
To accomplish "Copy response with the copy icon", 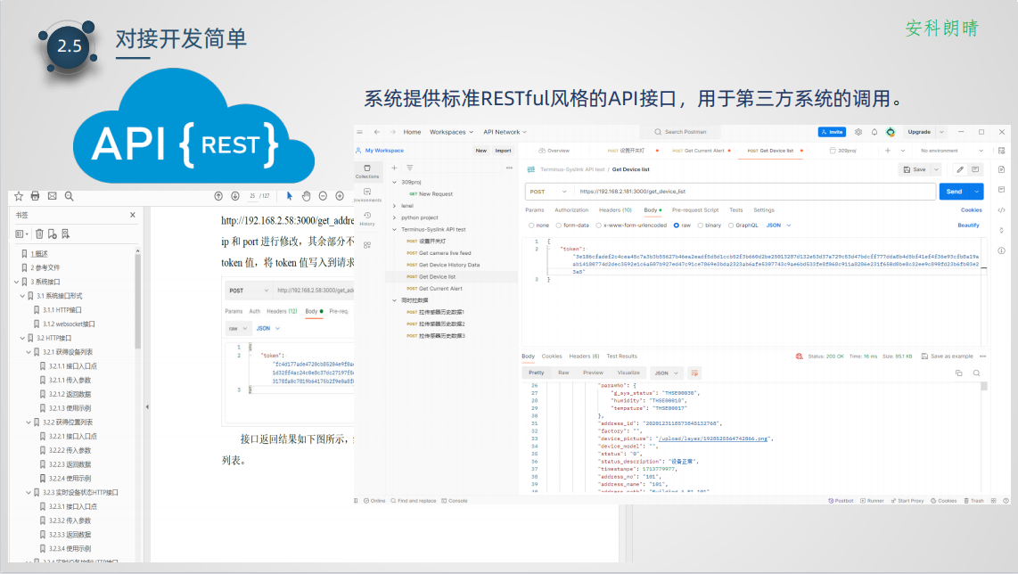I will click(x=959, y=373).
